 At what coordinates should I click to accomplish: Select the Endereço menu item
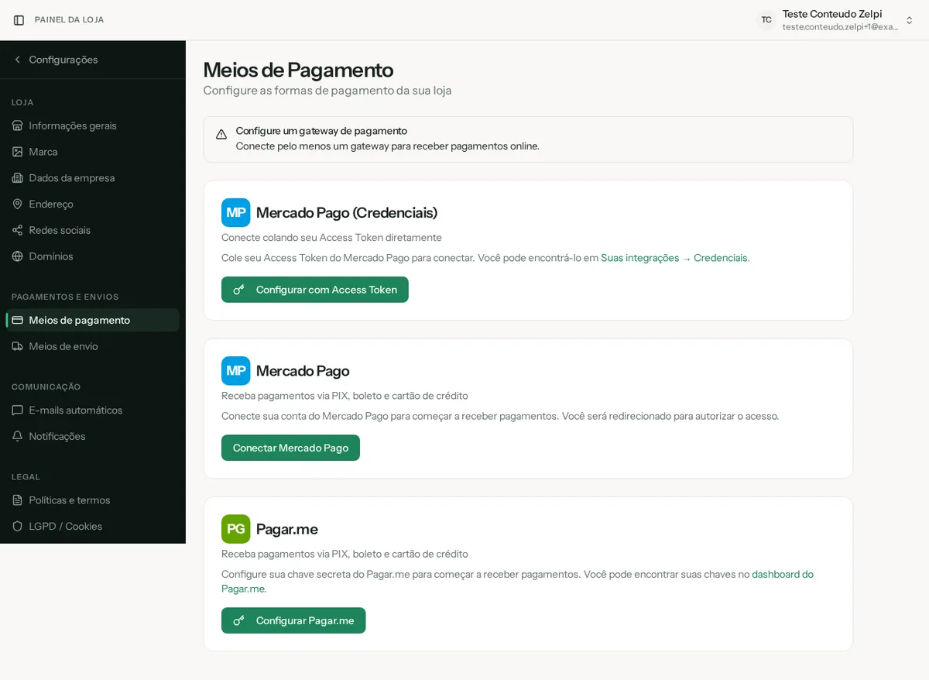click(93, 204)
